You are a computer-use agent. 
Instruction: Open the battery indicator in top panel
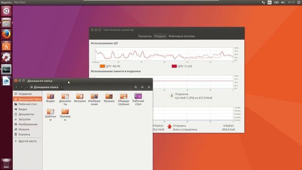pyautogui.click(x=276, y=2)
